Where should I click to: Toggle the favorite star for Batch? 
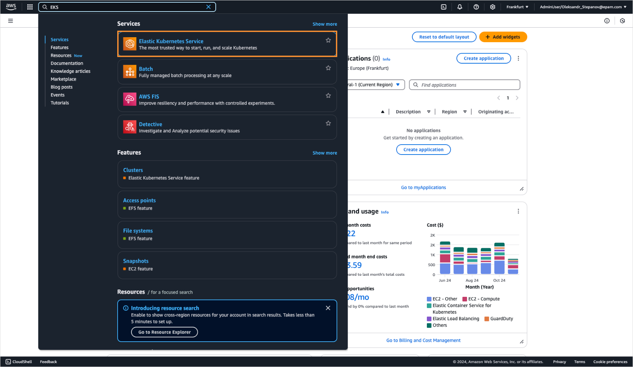point(328,68)
